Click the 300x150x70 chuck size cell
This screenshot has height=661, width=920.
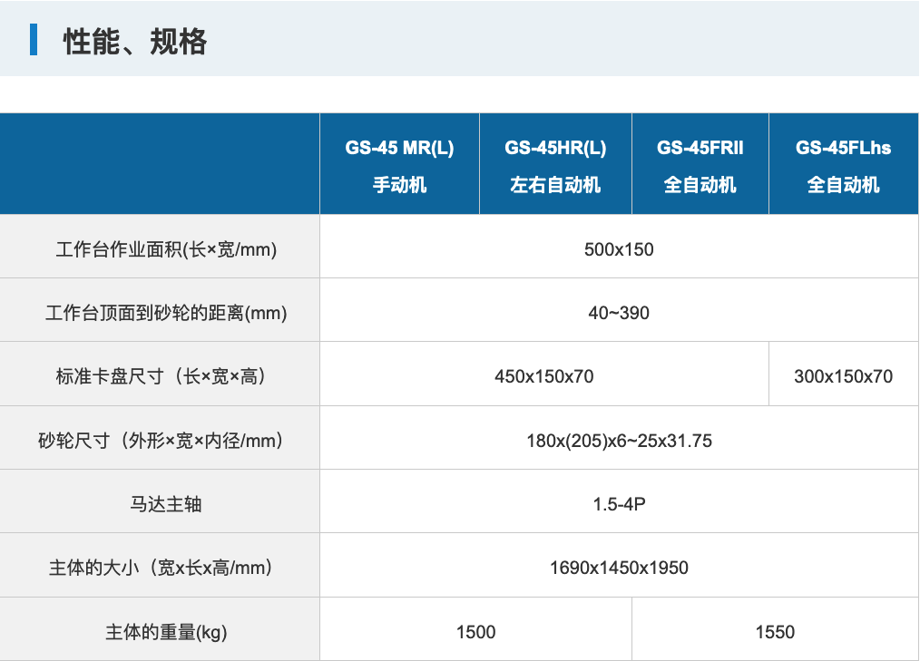click(843, 376)
